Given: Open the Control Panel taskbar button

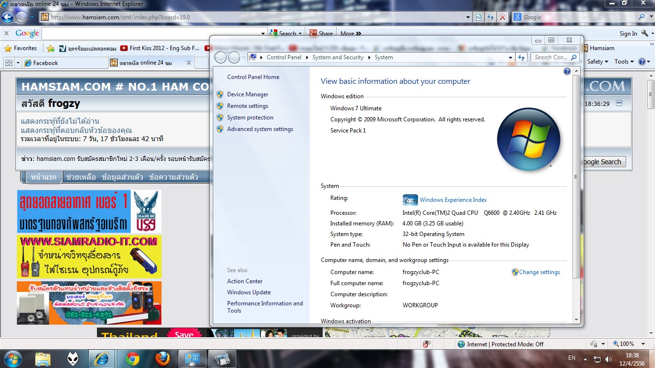Looking at the screenshot, I should click(x=192, y=359).
